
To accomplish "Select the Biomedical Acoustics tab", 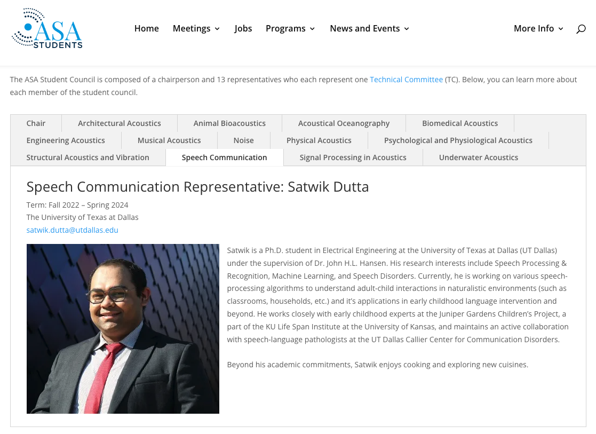I will [460, 123].
